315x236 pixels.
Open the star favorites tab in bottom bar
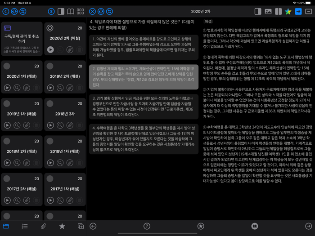(x=62, y=226)
